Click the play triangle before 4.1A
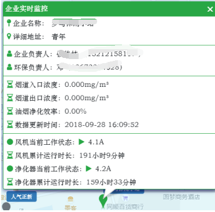This screenshot has height=212, width=215. tap(81, 142)
